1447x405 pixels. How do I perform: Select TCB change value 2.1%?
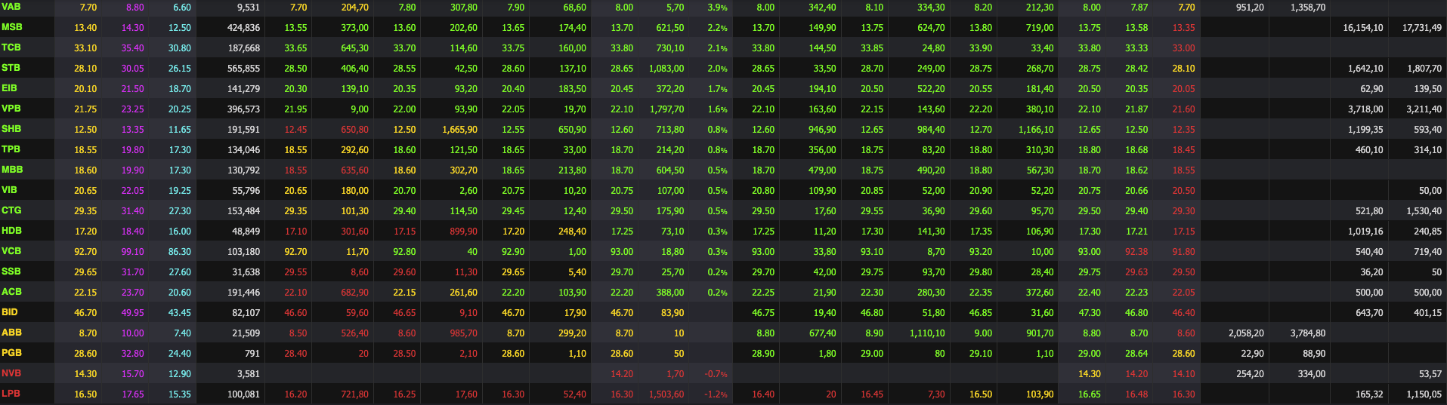(718, 48)
